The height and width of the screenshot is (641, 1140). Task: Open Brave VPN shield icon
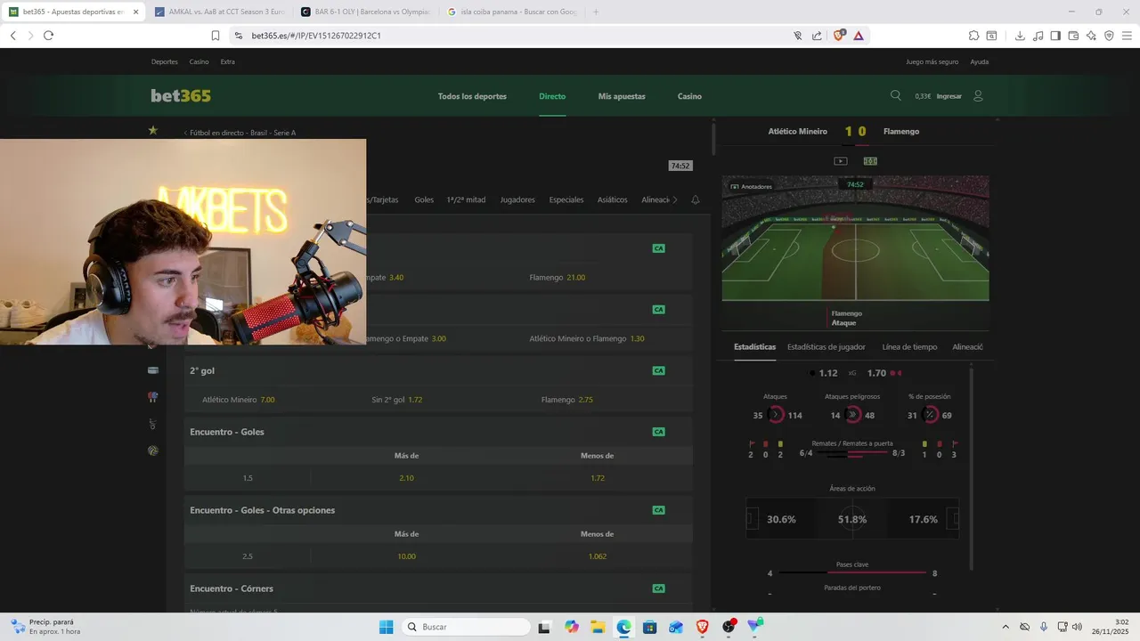coord(1109,36)
